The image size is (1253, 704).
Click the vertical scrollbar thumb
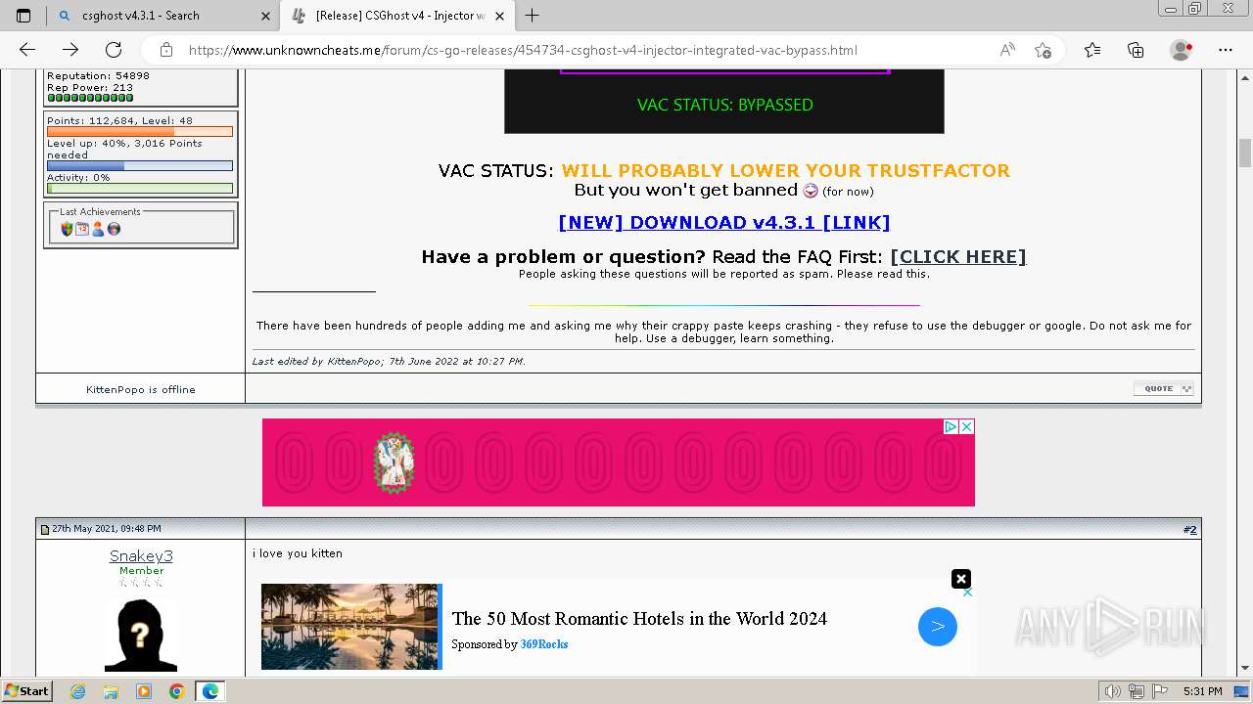1245,154
